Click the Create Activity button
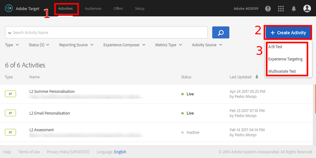 (288, 33)
